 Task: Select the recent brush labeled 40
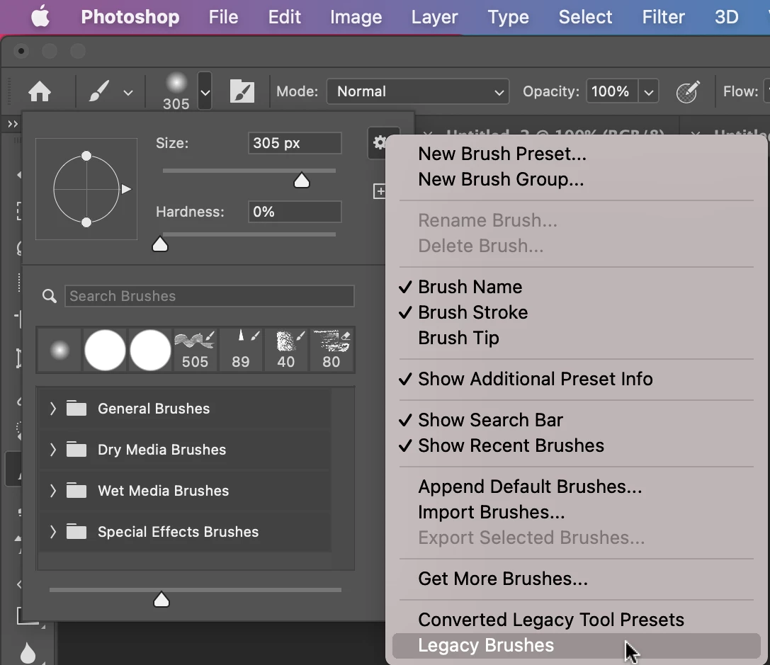(x=285, y=350)
